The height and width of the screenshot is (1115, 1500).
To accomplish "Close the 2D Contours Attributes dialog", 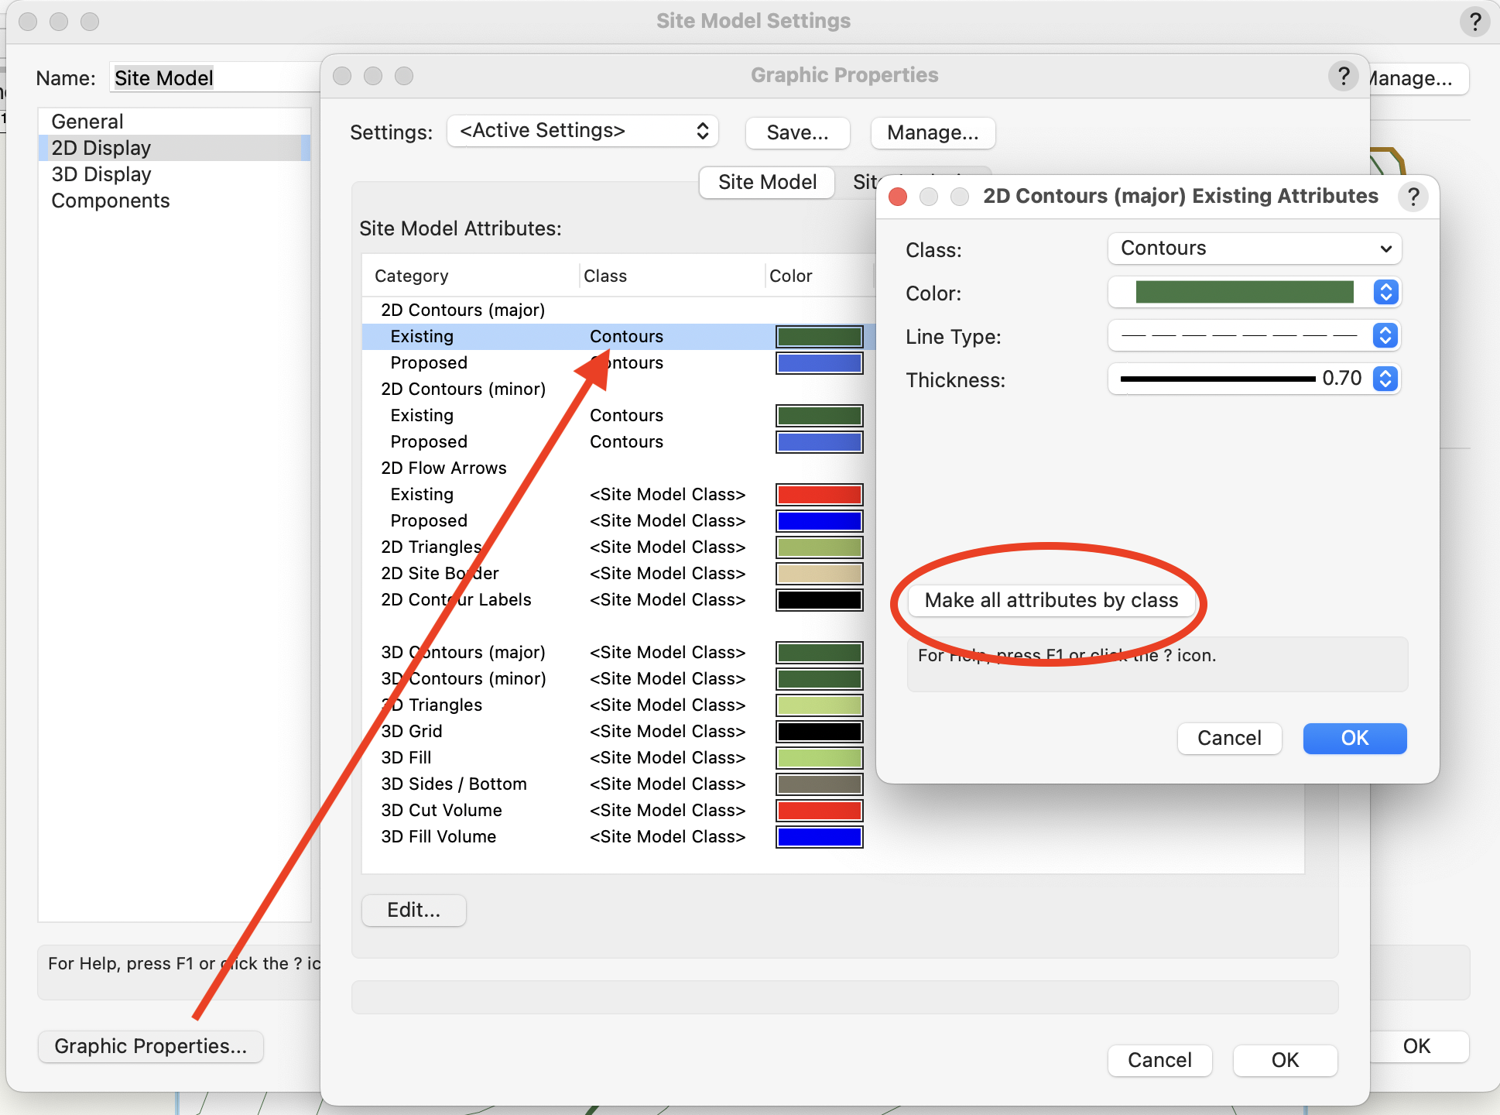I will [x=898, y=197].
